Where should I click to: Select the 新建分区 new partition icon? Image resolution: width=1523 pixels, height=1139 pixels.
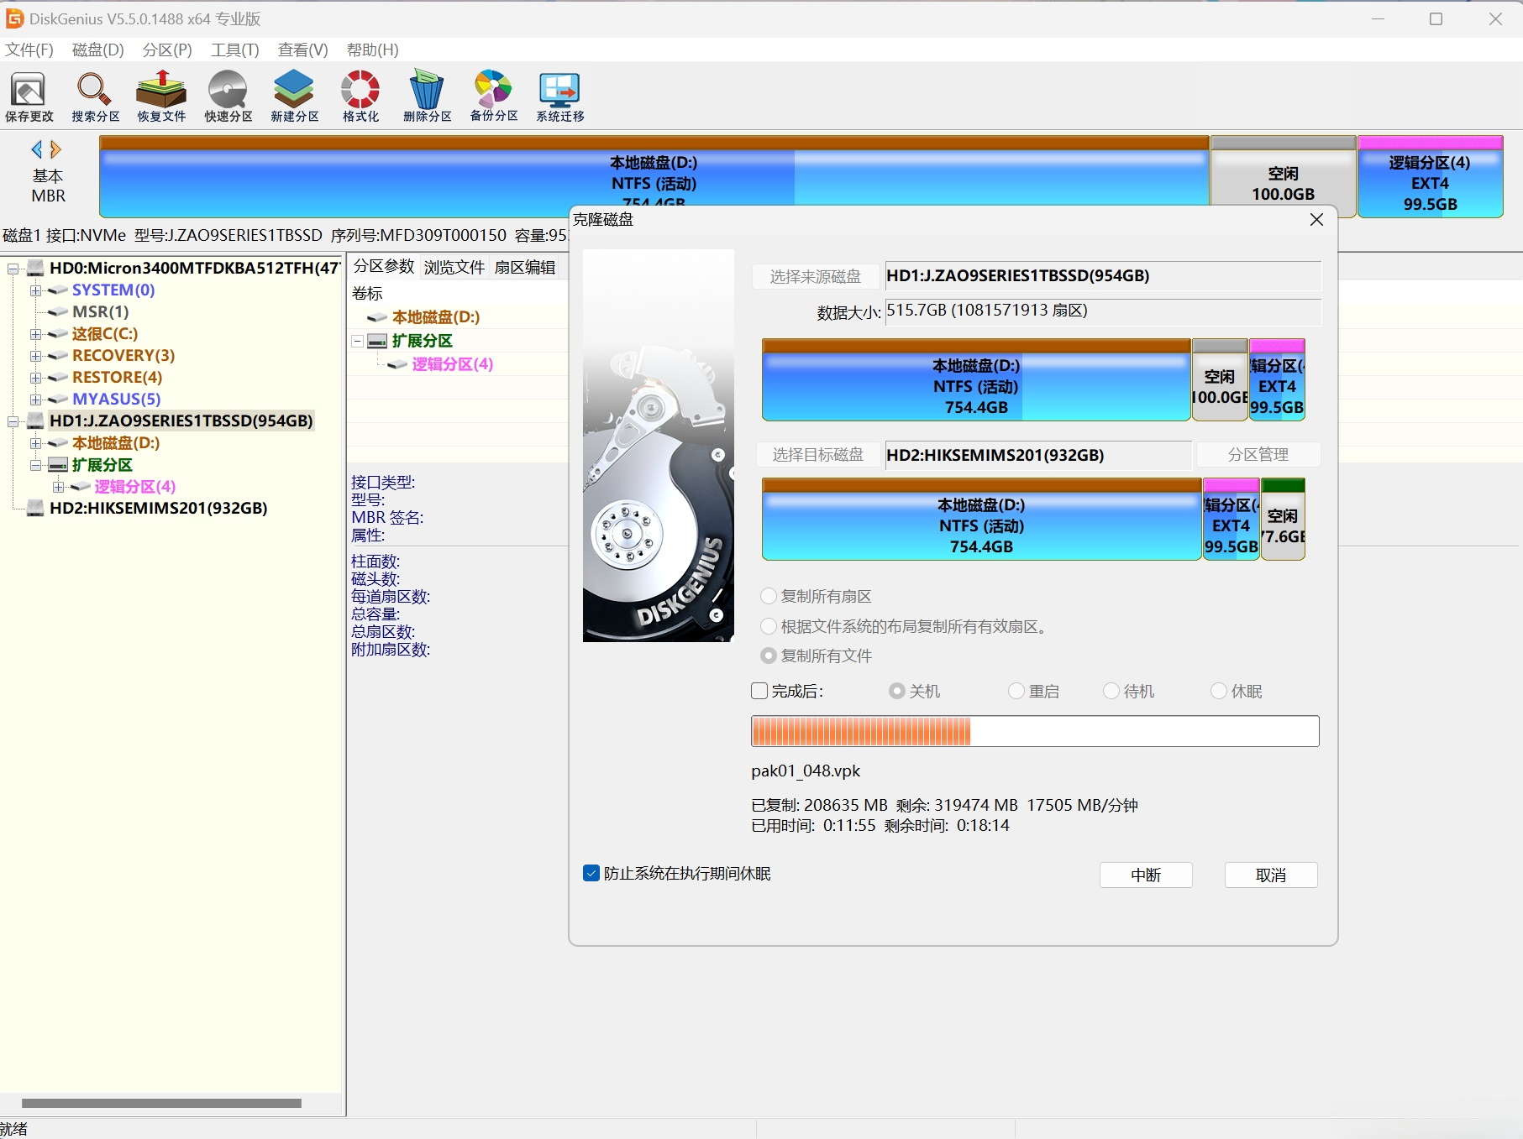coord(294,97)
